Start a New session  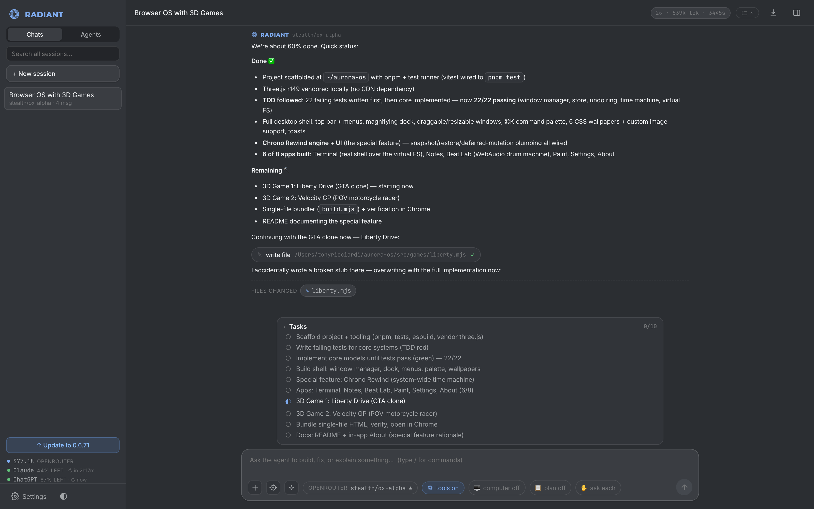63,74
